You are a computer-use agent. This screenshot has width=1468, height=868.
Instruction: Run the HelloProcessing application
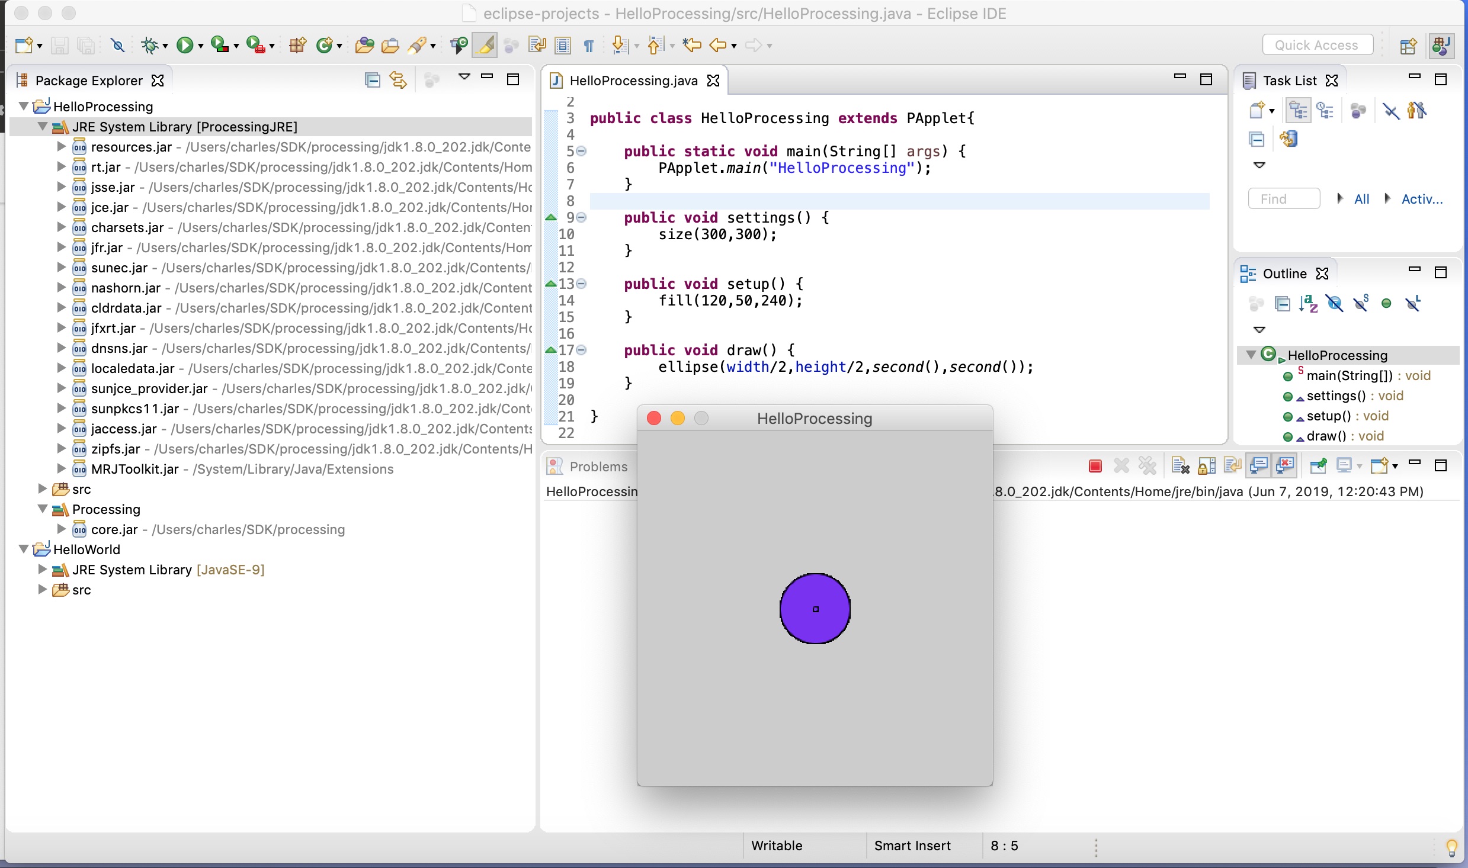click(185, 44)
